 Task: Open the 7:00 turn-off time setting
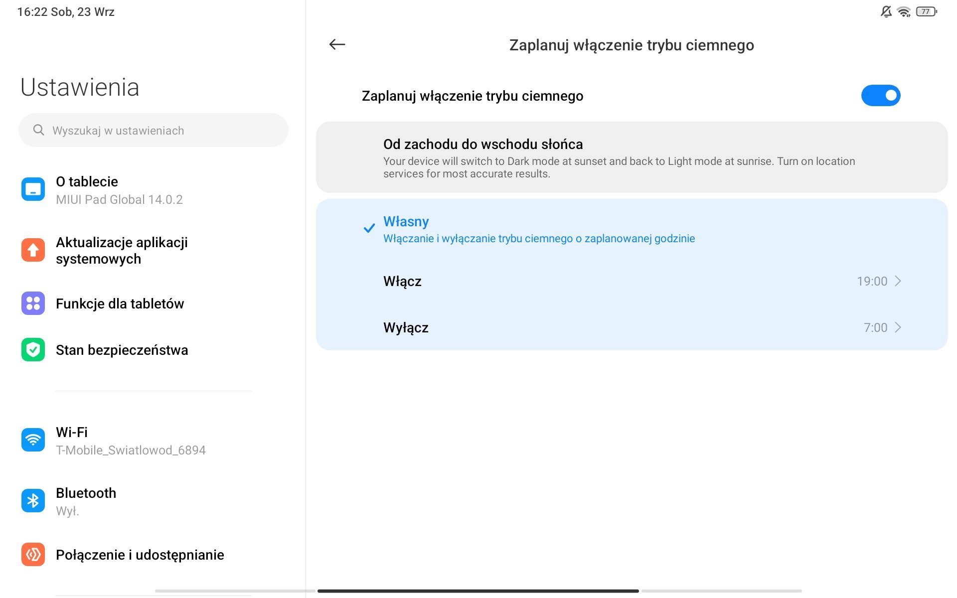[875, 327]
